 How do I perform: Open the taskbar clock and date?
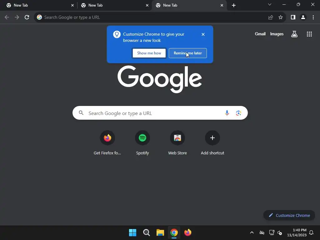[297, 232]
